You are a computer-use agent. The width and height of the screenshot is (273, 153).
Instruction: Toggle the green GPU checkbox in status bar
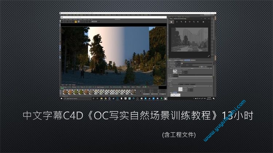pyautogui.click(x=146, y=87)
